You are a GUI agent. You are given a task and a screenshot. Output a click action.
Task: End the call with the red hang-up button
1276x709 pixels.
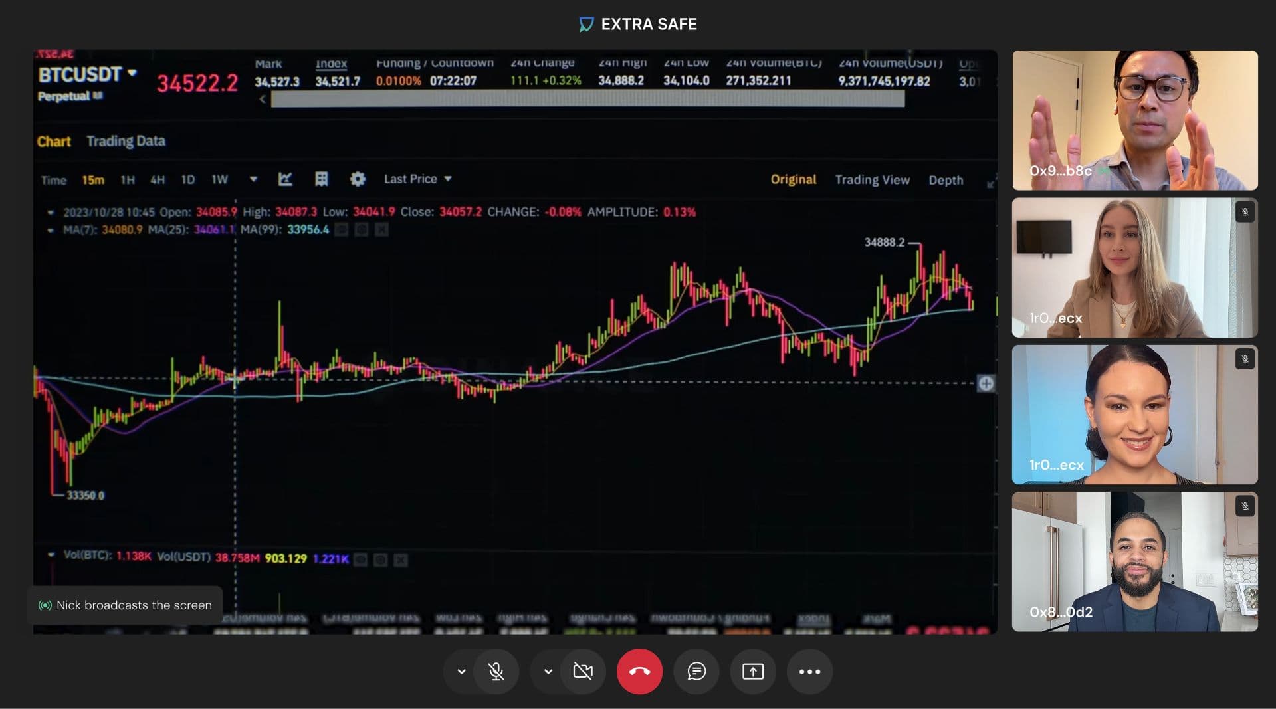[639, 672]
